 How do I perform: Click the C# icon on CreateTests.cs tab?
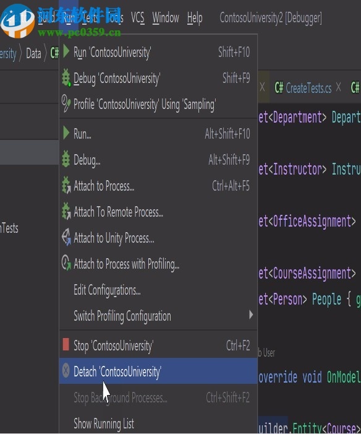click(x=279, y=88)
